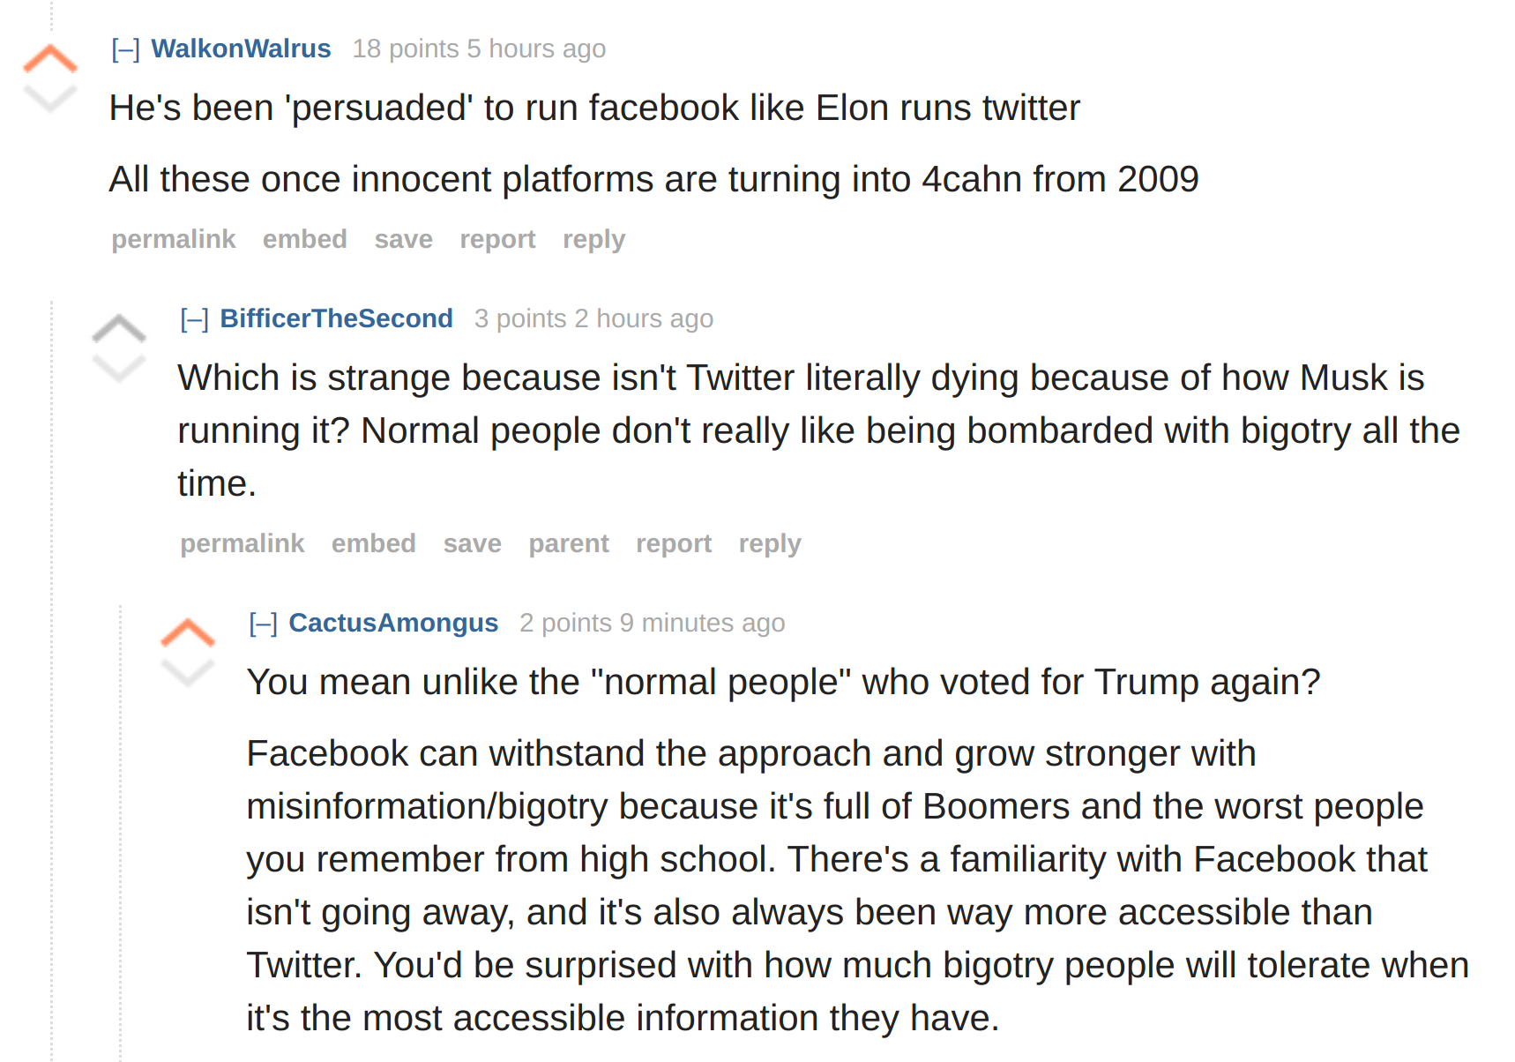Screen dimensions: 1515x1062
Task: Open CactusAmongus user profile
Action: 393,623
